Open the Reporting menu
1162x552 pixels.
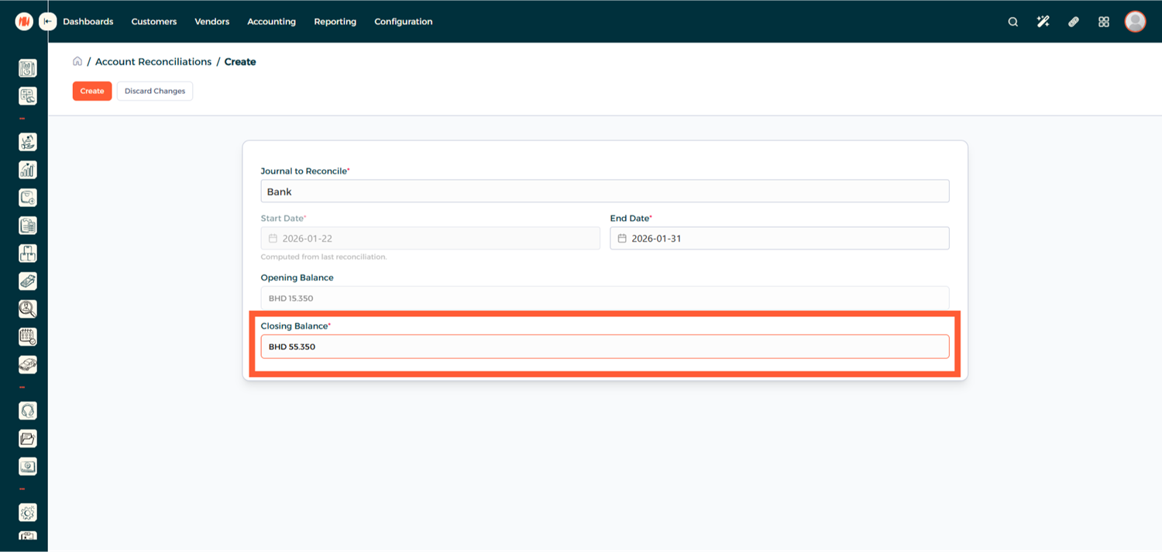(x=335, y=22)
